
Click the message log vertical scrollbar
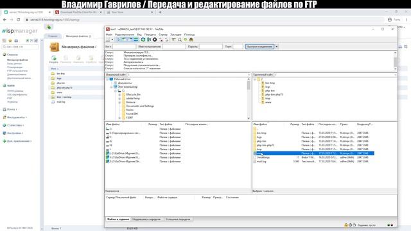click(x=395, y=61)
